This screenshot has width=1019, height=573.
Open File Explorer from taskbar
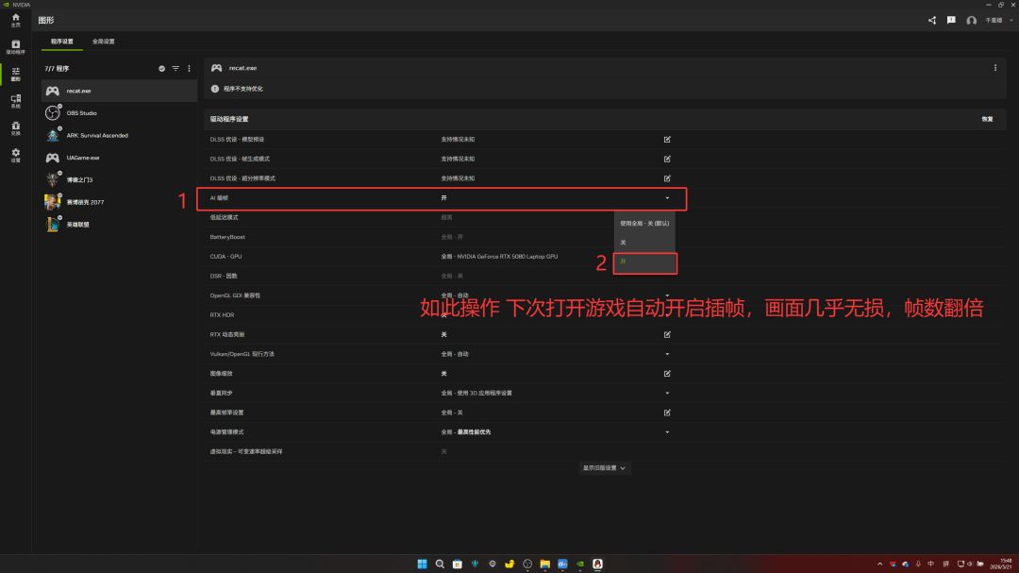click(544, 564)
